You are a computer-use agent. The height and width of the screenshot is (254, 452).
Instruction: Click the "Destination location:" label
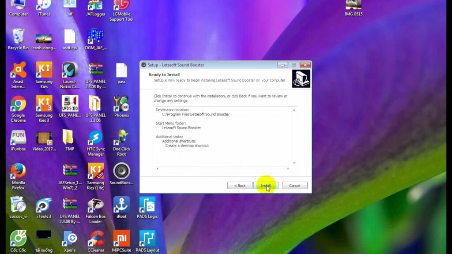(173, 110)
